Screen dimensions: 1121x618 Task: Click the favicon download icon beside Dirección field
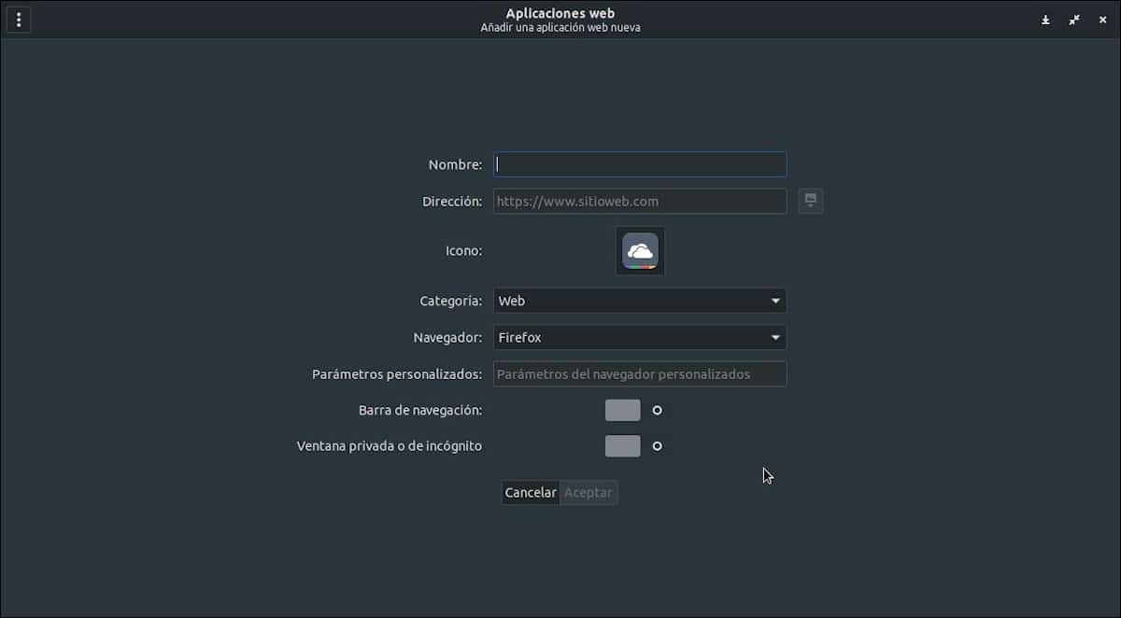[810, 201]
